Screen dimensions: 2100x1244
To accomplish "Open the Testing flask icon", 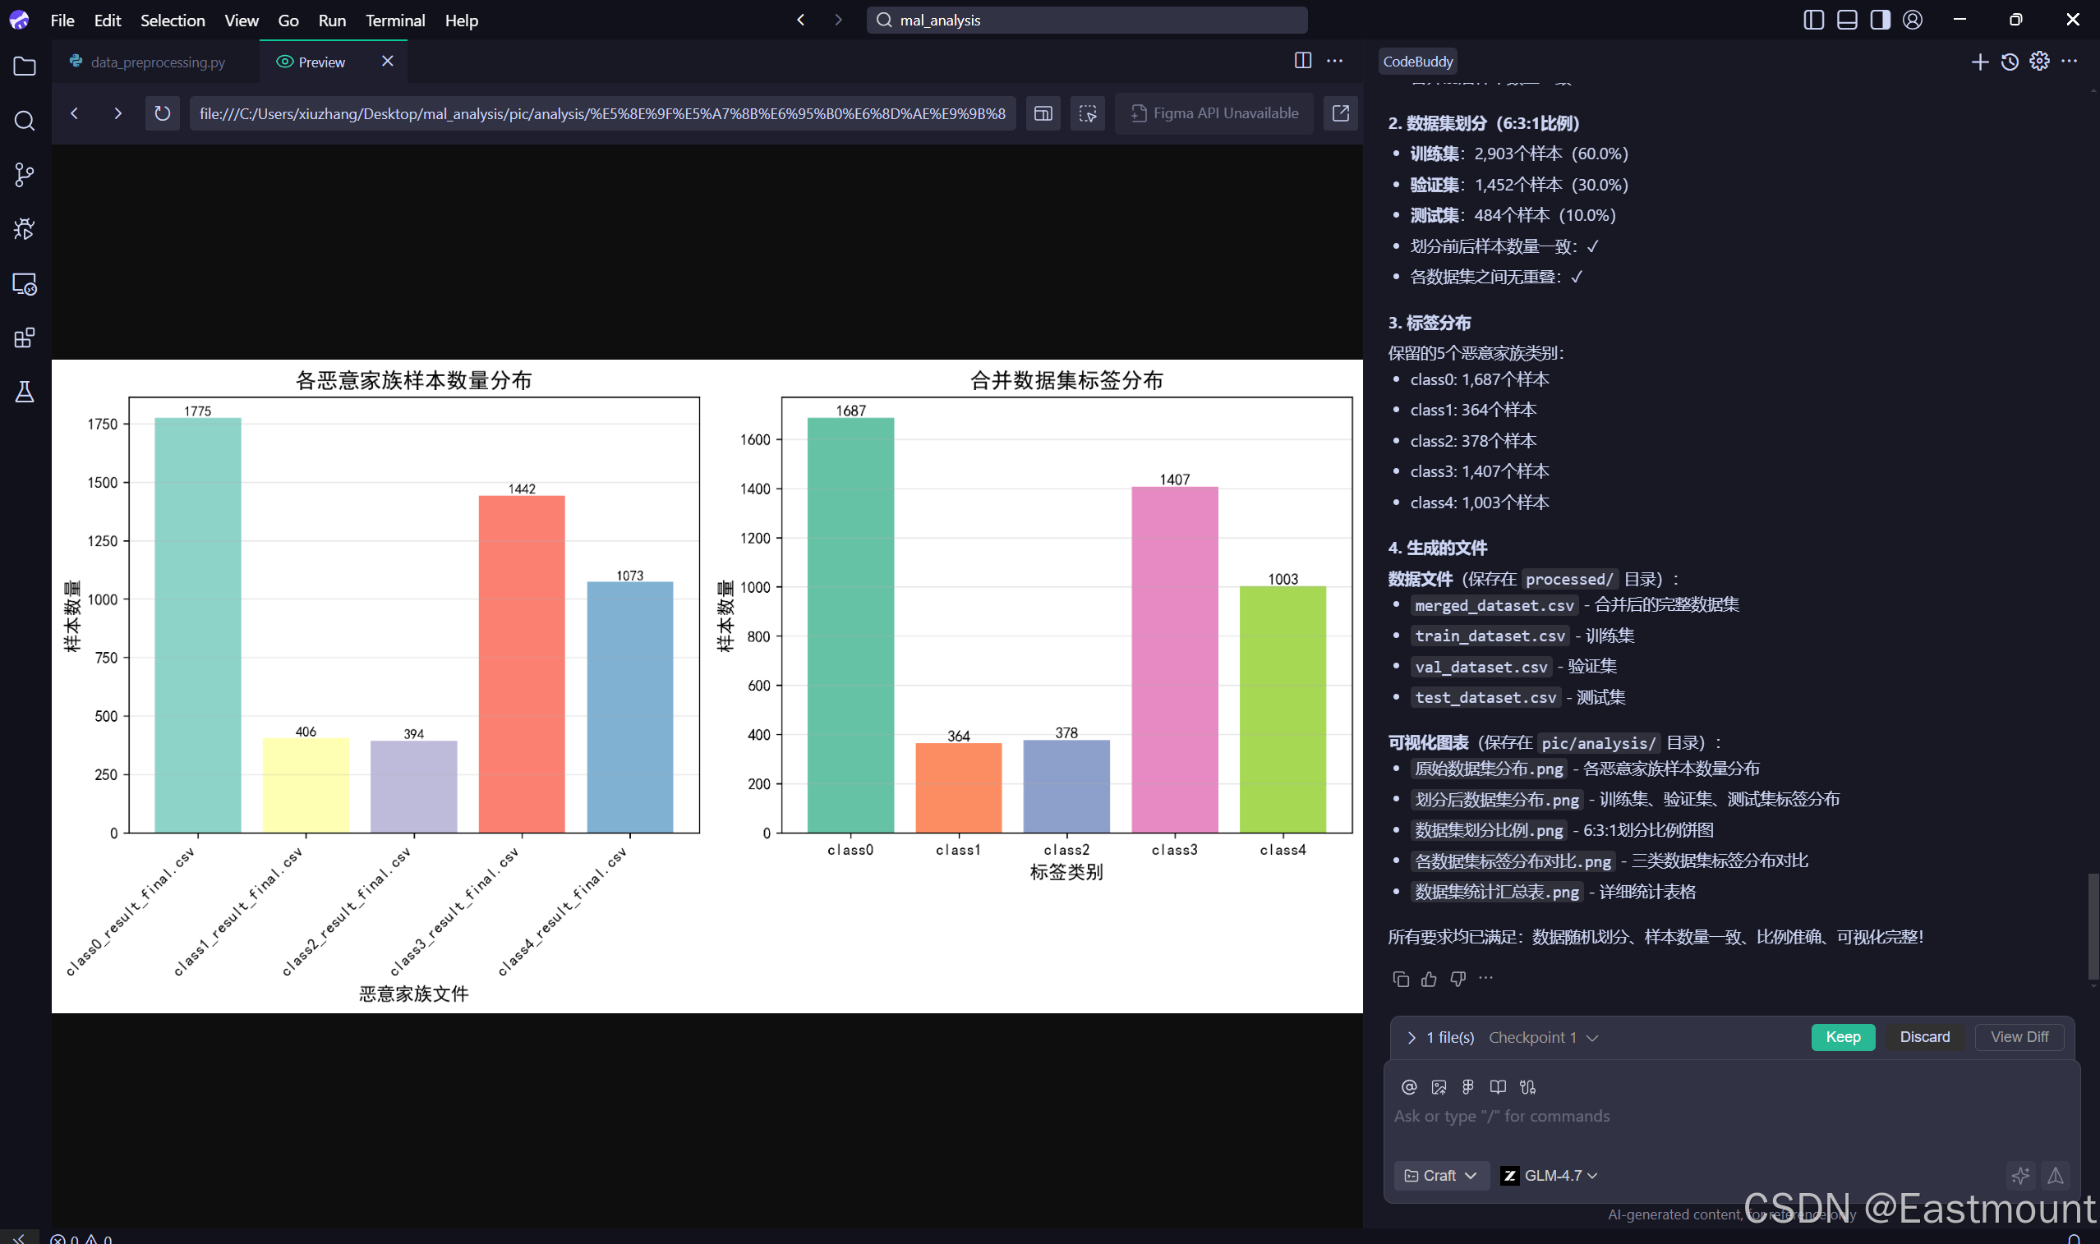I will coord(25,392).
